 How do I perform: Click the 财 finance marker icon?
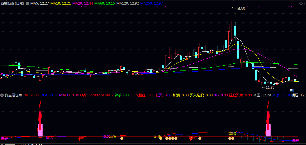click(292, 90)
